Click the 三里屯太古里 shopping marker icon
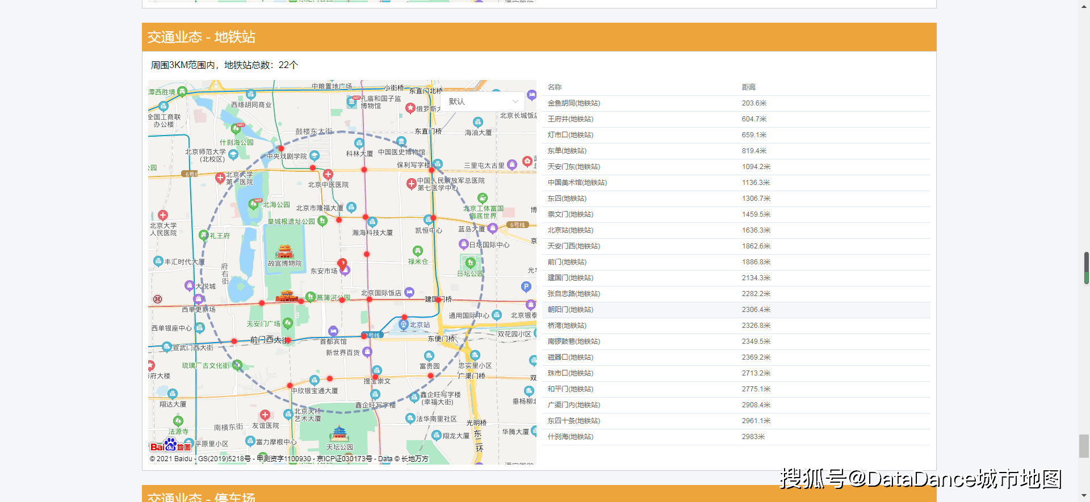This screenshot has width=1090, height=502. coord(512,164)
